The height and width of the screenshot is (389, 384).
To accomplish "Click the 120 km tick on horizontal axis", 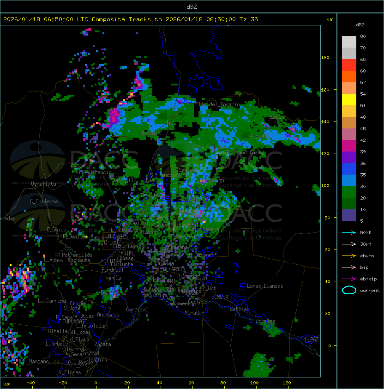I will tap(287, 383).
